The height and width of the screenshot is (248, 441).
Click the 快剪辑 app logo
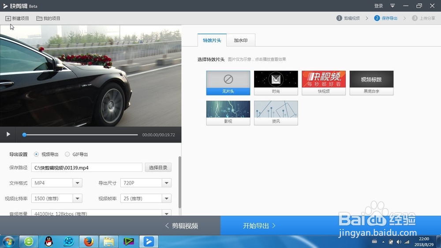point(5,6)
